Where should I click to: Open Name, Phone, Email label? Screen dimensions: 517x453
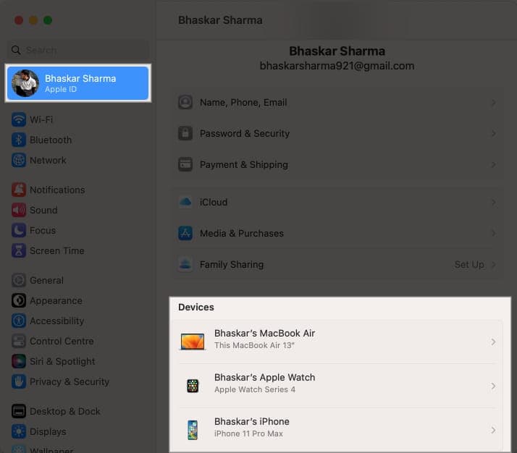(x=243, y=103)
